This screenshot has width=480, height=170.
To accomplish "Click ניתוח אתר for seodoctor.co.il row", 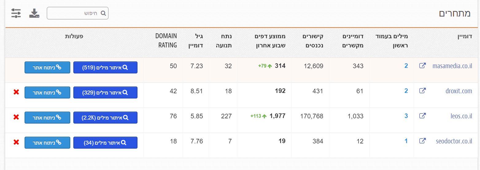I will [47, 143].
